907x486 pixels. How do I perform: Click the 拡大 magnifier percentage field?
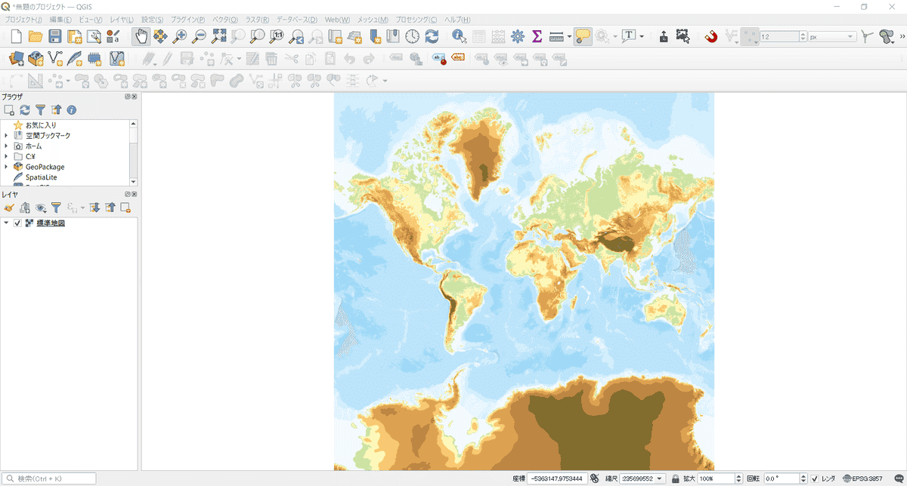coord(716,478)
